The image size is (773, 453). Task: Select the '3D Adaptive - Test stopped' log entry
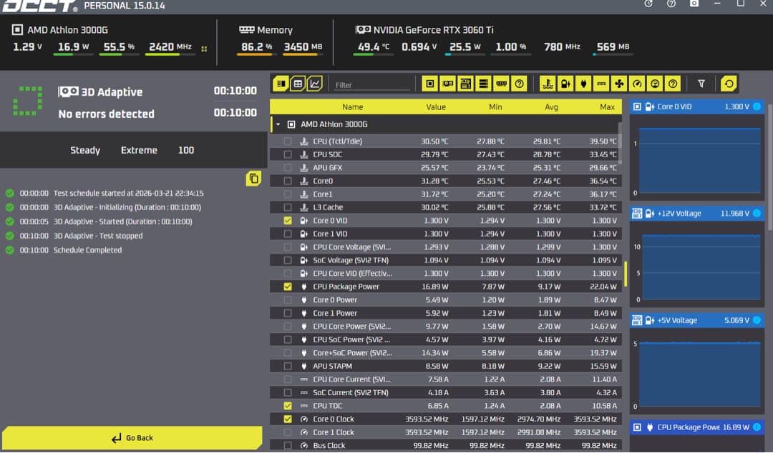click(x=98, y=236)
